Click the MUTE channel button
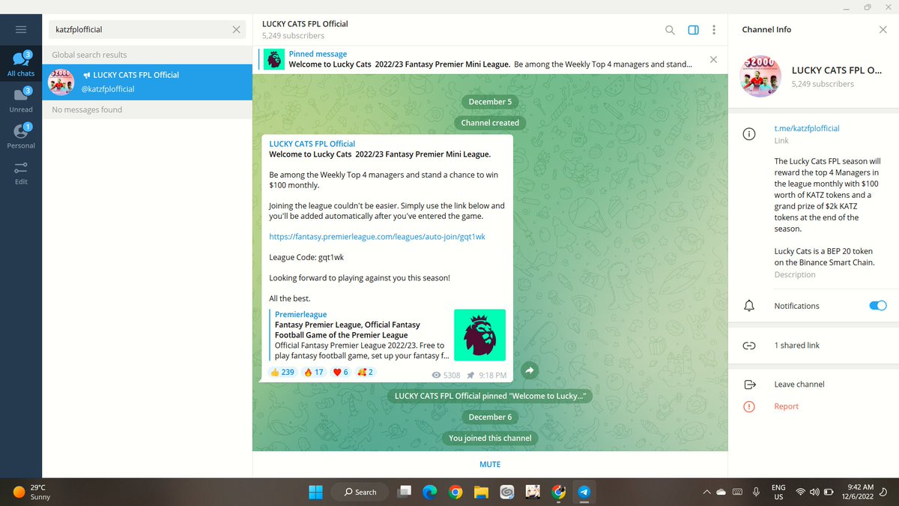899x506 pixels. click(490, 464)
